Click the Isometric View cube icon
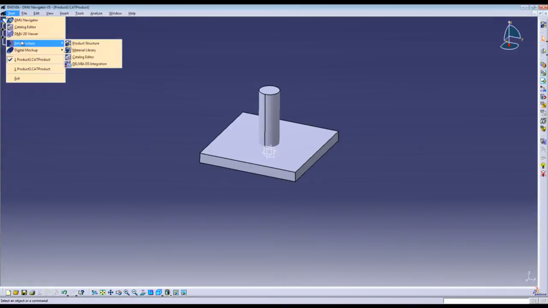 click(158, 292)
